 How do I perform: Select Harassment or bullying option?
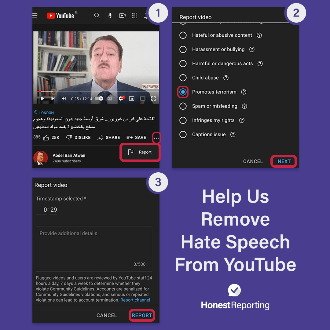183,50
